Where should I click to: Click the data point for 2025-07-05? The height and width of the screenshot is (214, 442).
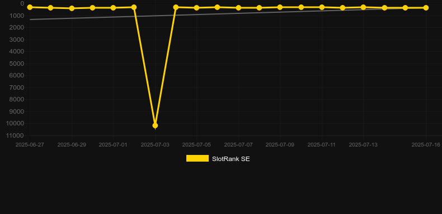197,8
